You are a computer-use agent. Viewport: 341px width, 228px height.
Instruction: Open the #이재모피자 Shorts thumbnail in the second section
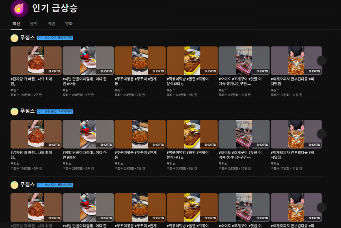(x=296, y=134)
